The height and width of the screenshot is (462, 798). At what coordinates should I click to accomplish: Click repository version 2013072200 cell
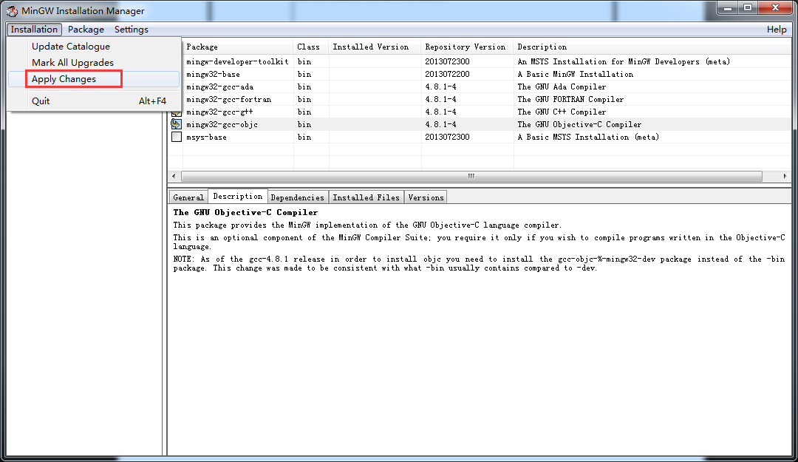pyautogui.click(x=447, y=75)
